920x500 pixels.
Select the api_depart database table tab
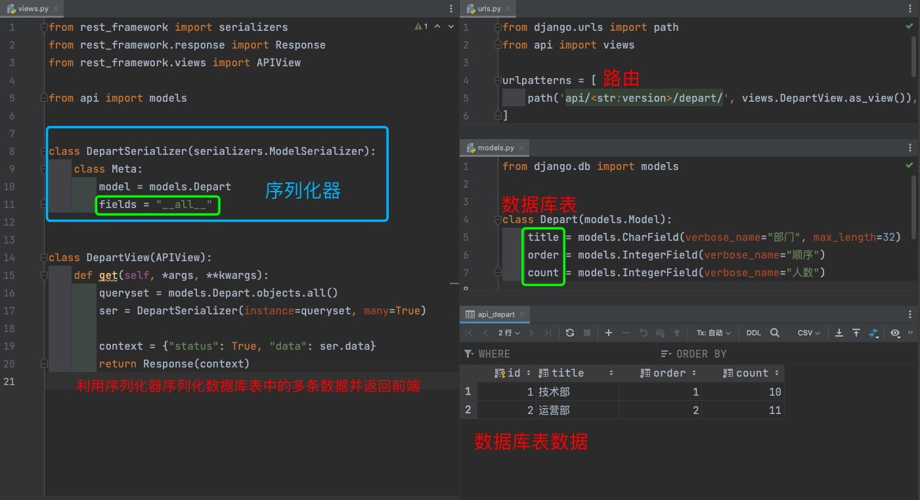coord(495,314)
